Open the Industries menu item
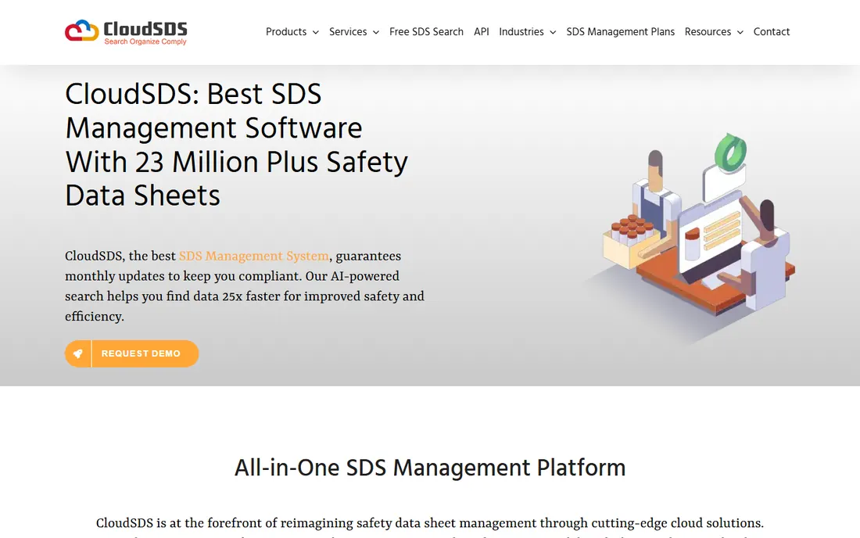Image resolution: width=860 pixels, height=538 pixels. pyautogui.click(x=521, y=32)
